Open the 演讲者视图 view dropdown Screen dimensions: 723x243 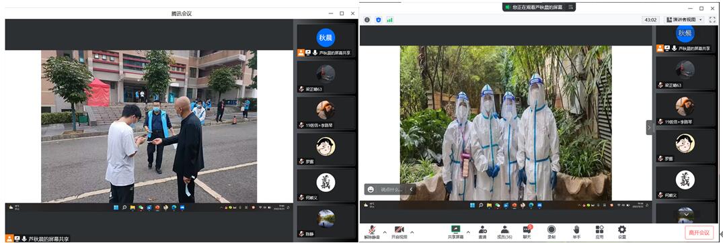(x=684, y=19)
